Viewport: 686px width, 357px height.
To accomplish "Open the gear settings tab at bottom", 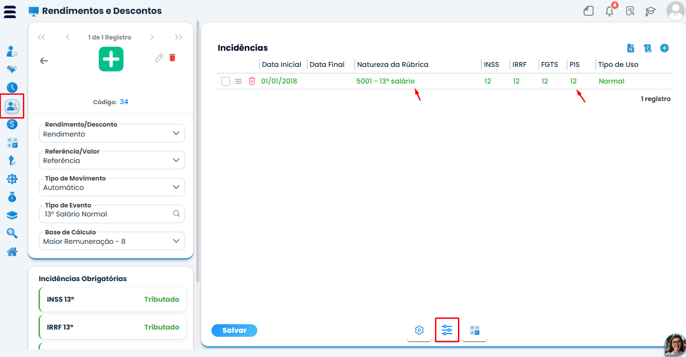I will [419, 331].
